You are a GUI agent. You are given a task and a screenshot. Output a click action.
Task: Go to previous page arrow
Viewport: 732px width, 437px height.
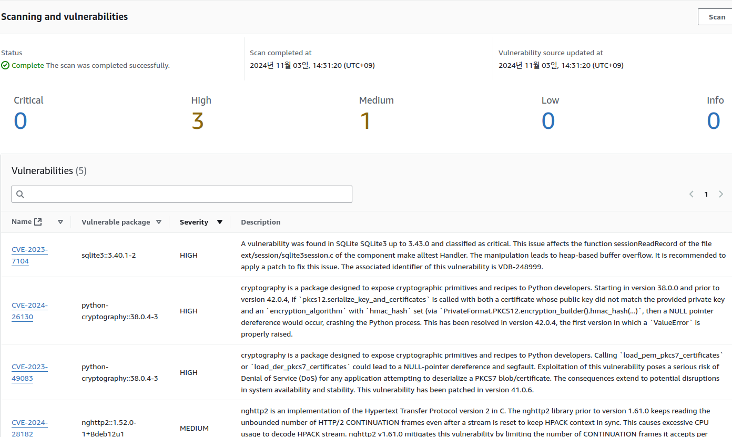pos(692,194)
